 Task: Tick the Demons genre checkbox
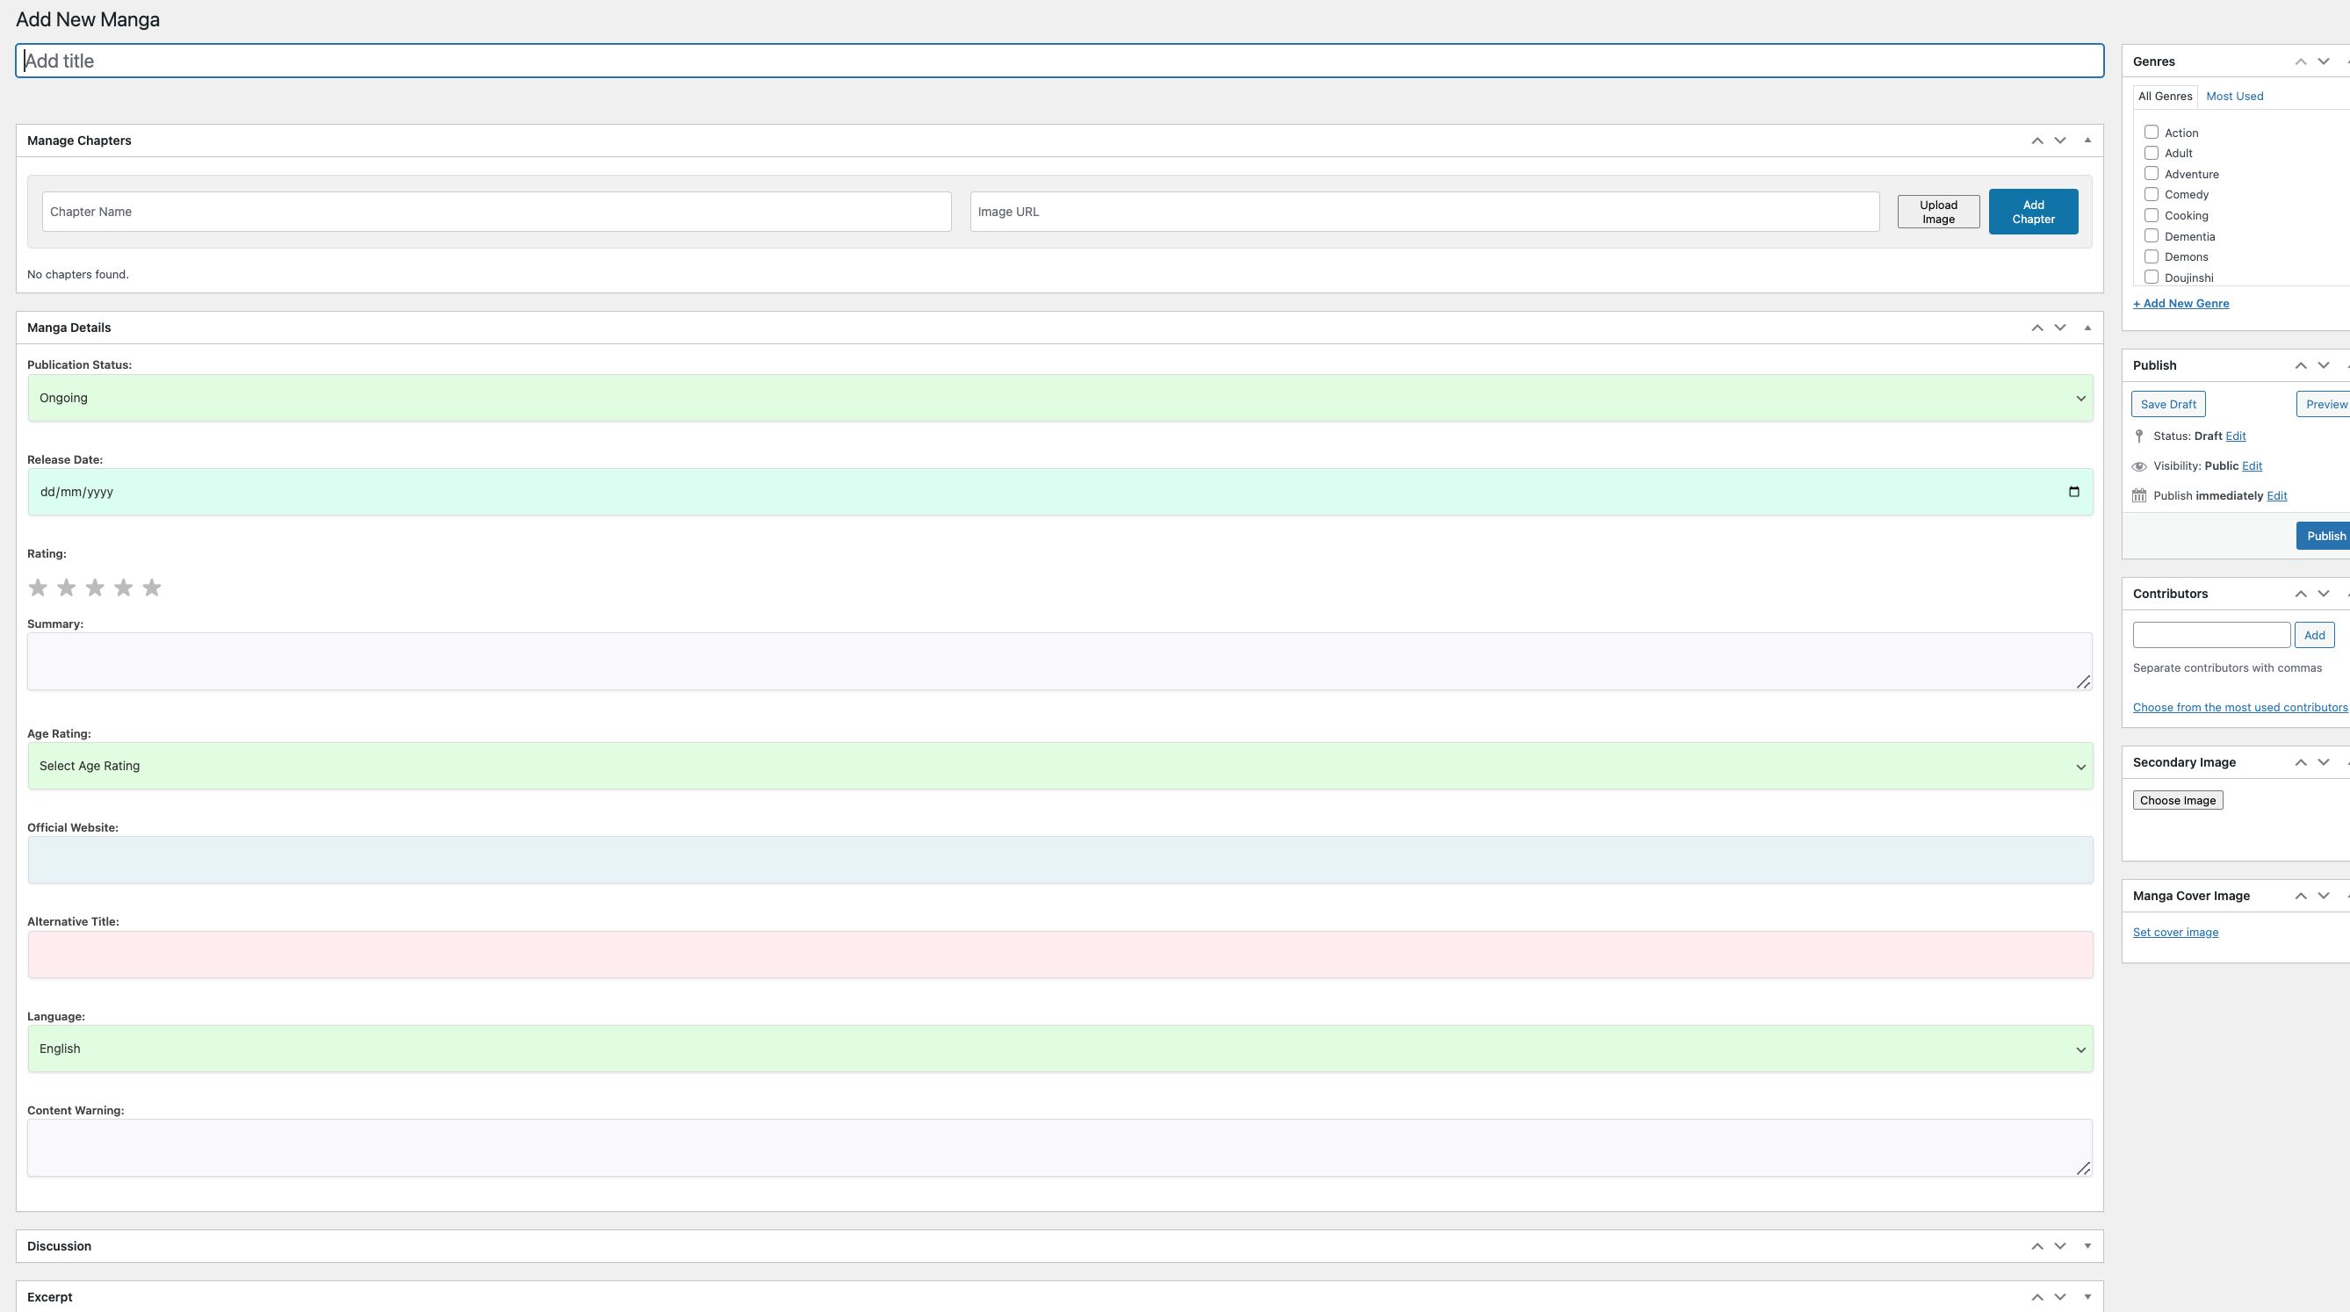[x=2152, y=256]
